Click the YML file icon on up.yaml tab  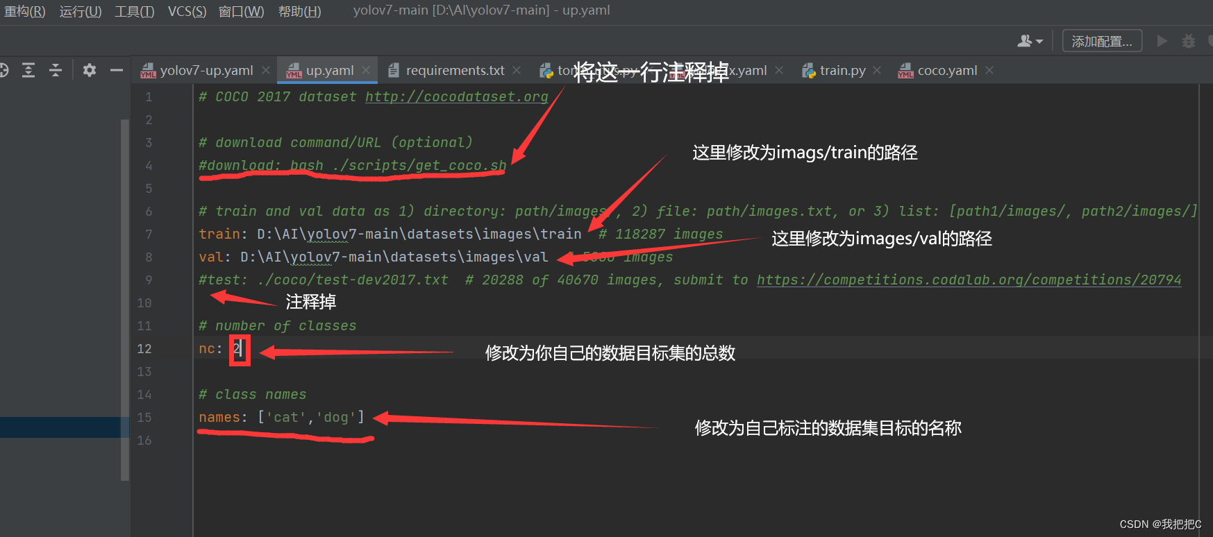[294, 70]
